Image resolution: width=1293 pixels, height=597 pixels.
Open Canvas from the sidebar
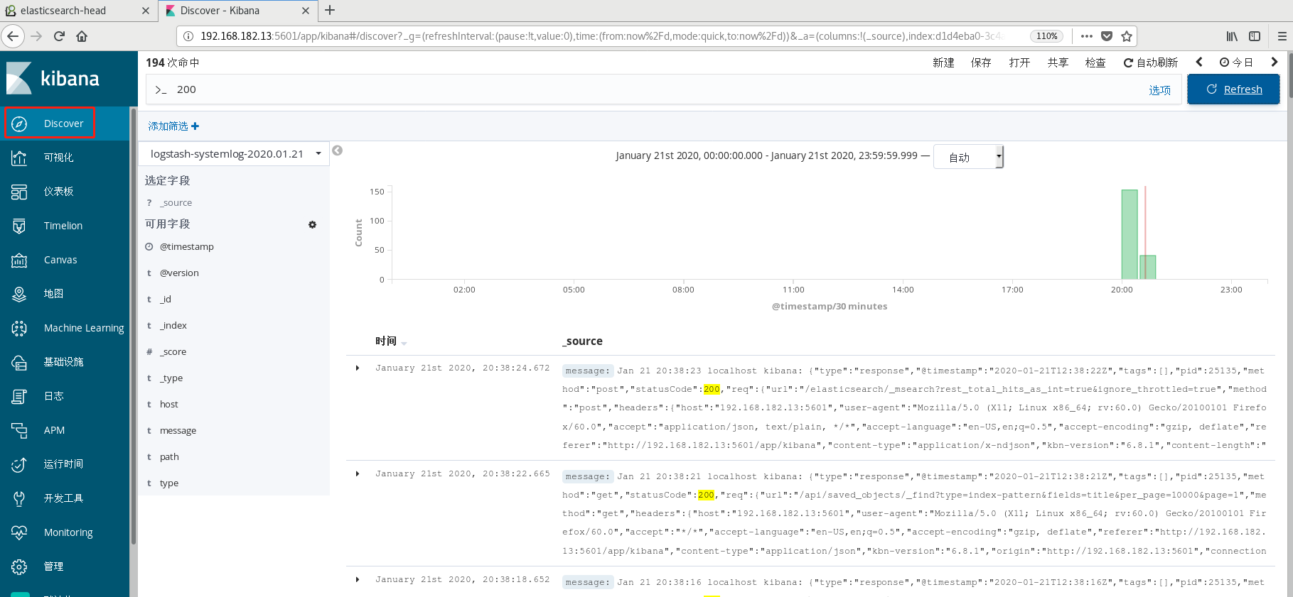pos(60,260)
